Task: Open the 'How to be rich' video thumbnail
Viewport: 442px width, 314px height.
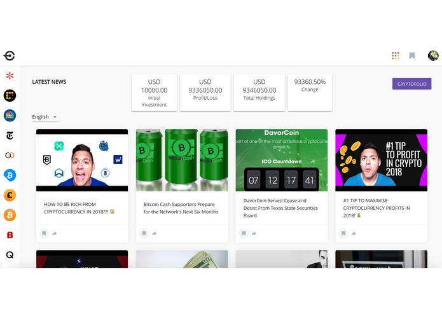Action: coord(82,160)
